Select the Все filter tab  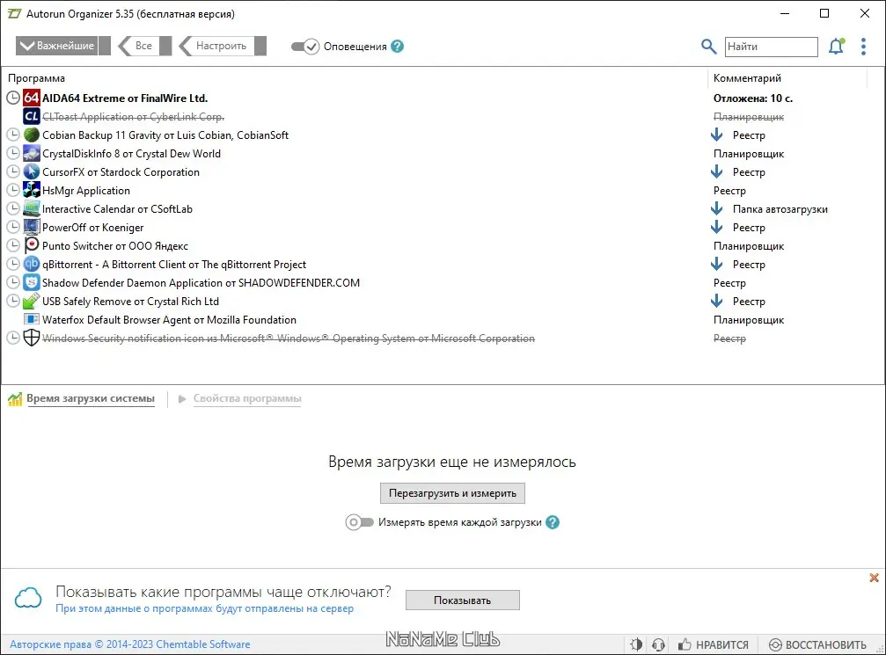[x=144, y=46]
